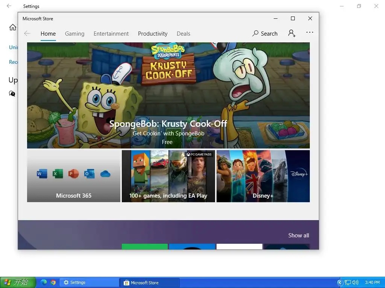Launch Microsoft Edge from taskbar
Viewport: 385px width, 288px height.
click(44, 282)
